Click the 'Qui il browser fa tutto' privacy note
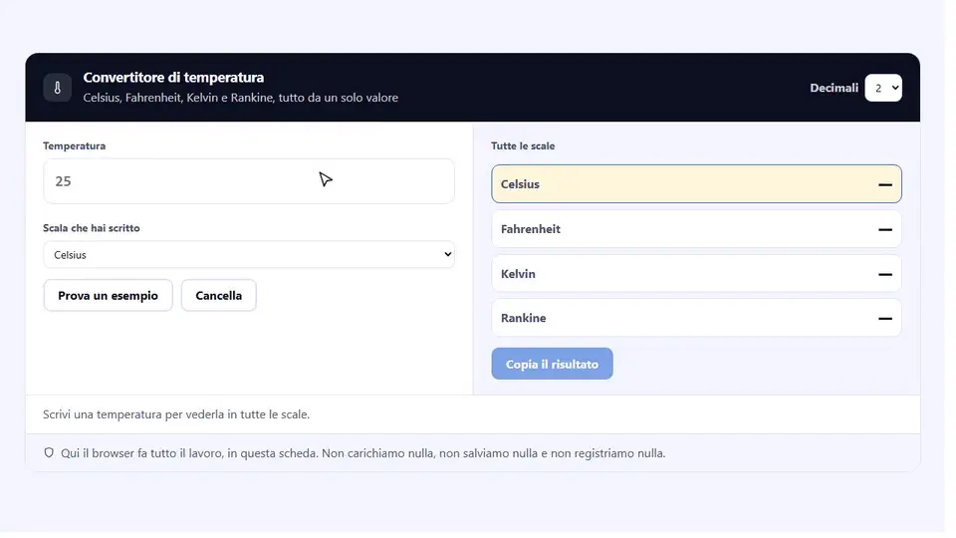The width and height of the screenshot is (956, 538). click(x=362, y=453)
